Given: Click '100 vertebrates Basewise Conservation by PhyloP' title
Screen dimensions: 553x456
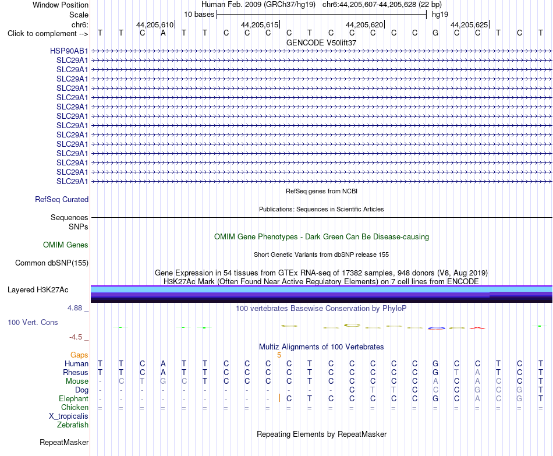Looking at the screenshot, I should (x=321, y=309).
